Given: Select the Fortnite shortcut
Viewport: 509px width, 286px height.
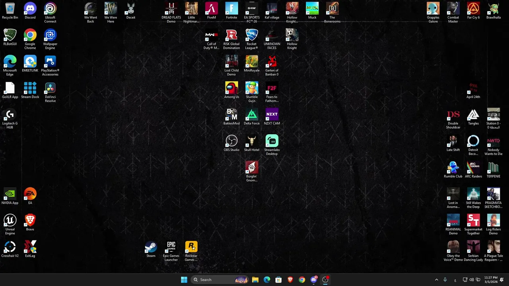Looking at the screenshot, I should [x=231, y=11].
